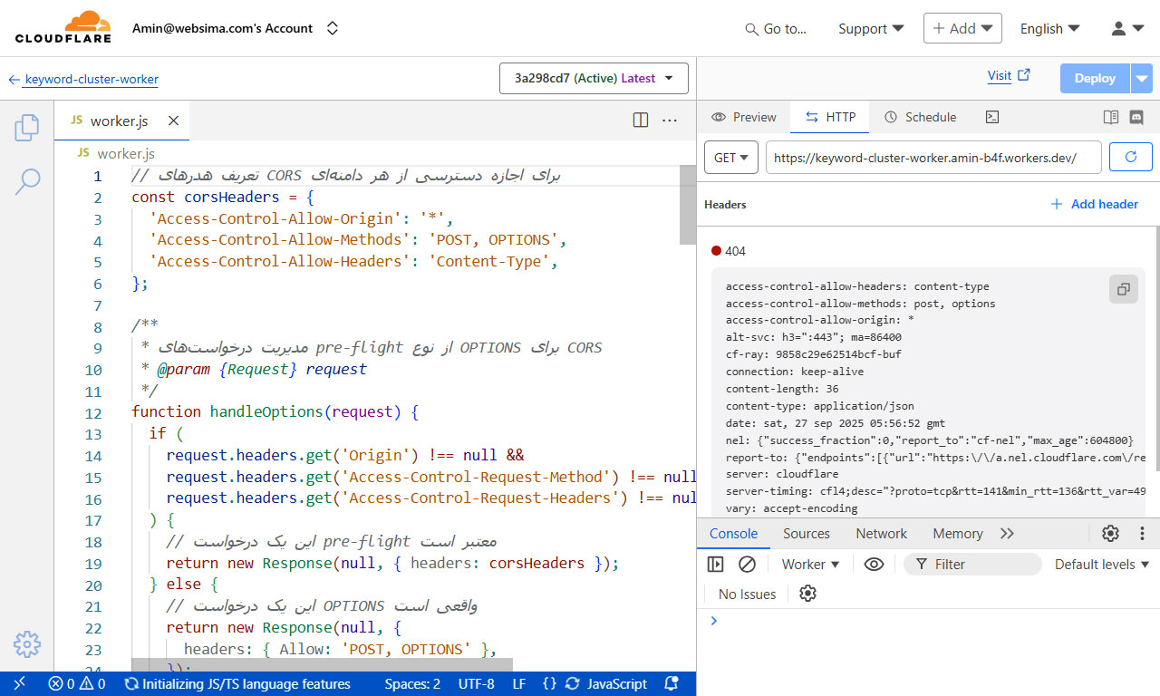The width and height of the screenshot is (1160, 696).
Task: Open the settings gear in the left sidebar
Action: pyautogui.click(x=27, y=644)
